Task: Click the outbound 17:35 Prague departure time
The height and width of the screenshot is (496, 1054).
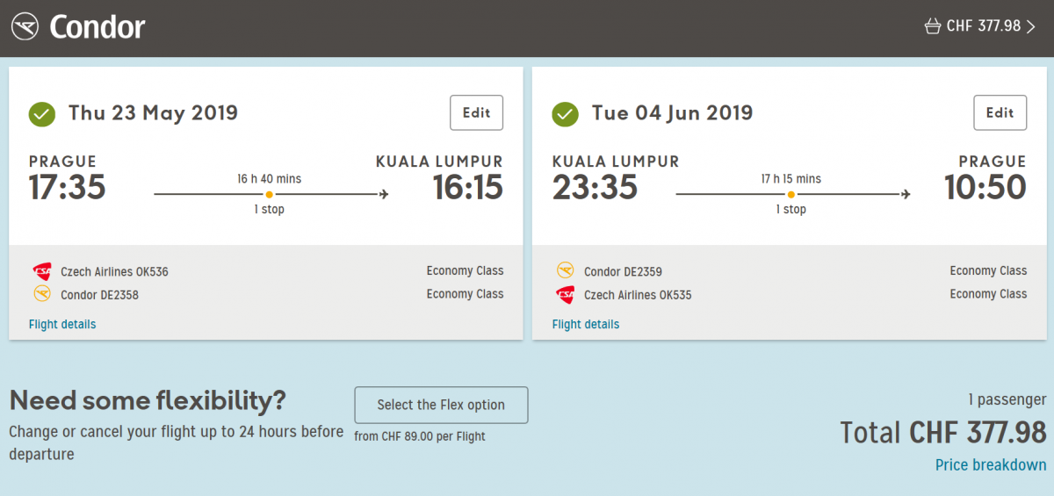Action: (x=67, y=188)
